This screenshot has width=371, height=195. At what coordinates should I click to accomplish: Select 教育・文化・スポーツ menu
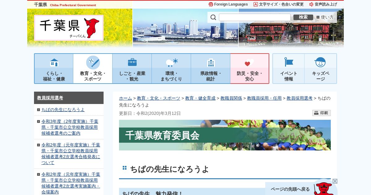93,68
